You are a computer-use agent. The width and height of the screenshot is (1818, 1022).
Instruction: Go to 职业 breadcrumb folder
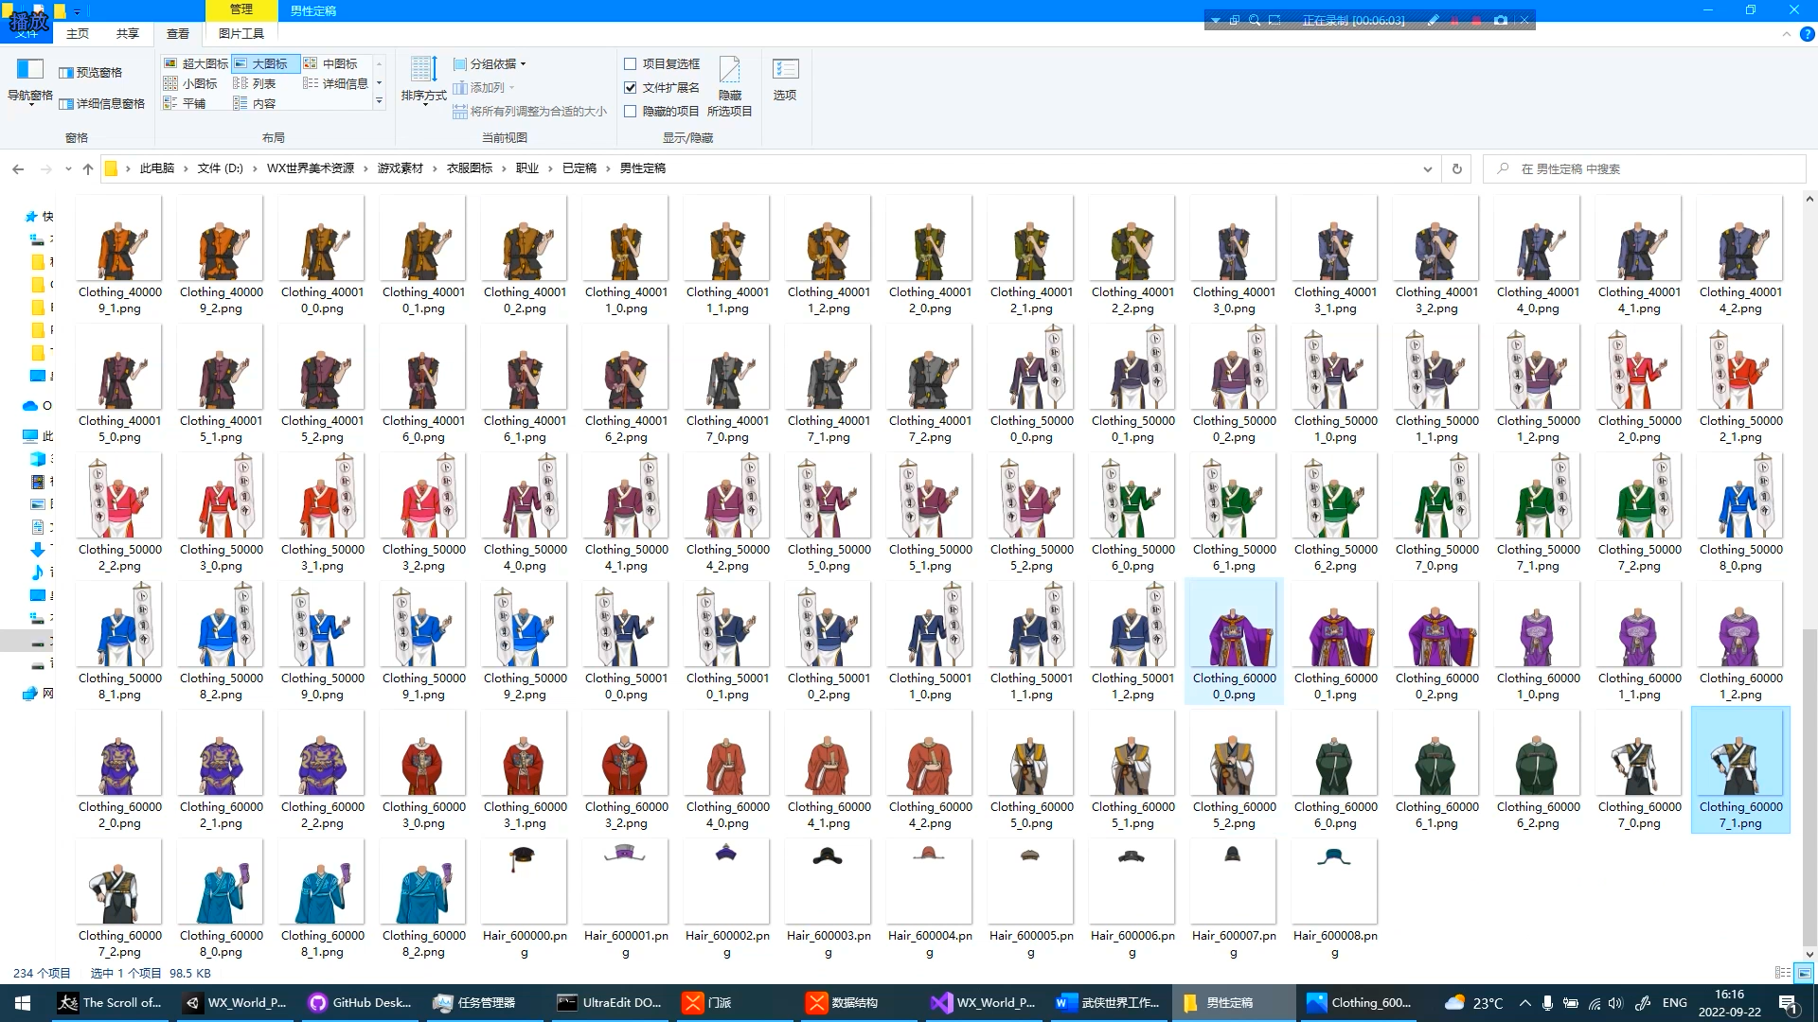click(x=527, y=168)
